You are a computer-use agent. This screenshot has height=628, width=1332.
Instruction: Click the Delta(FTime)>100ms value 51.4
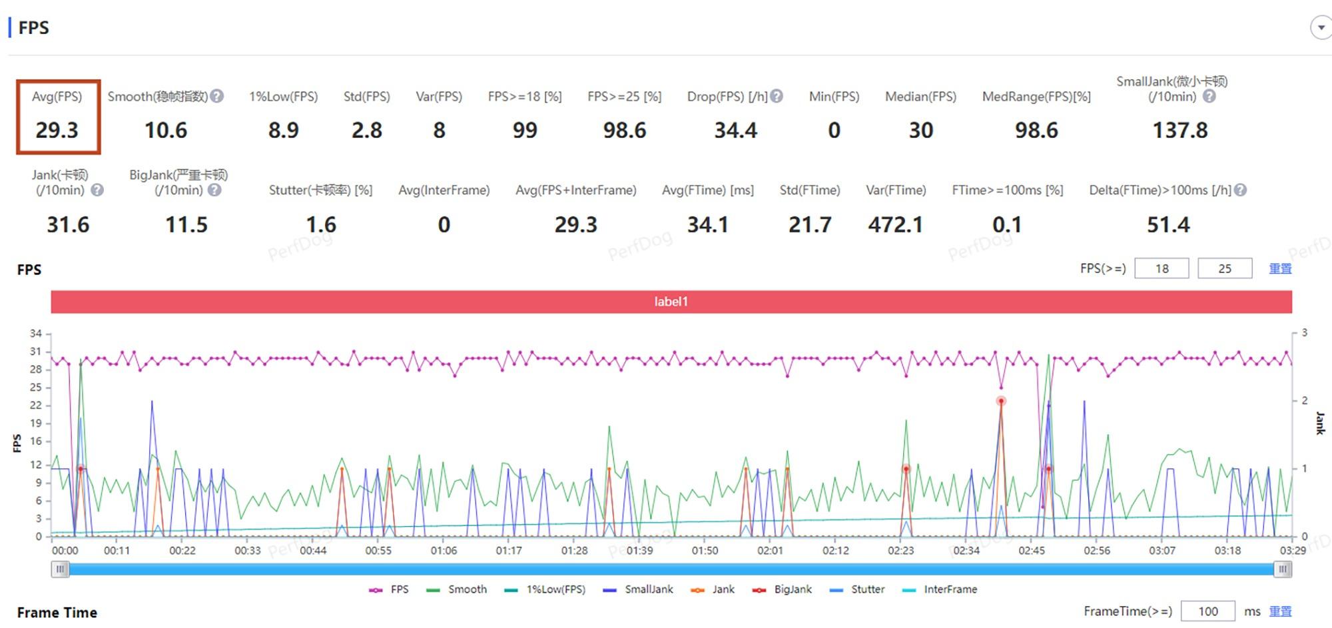[x=1168, y=224]
